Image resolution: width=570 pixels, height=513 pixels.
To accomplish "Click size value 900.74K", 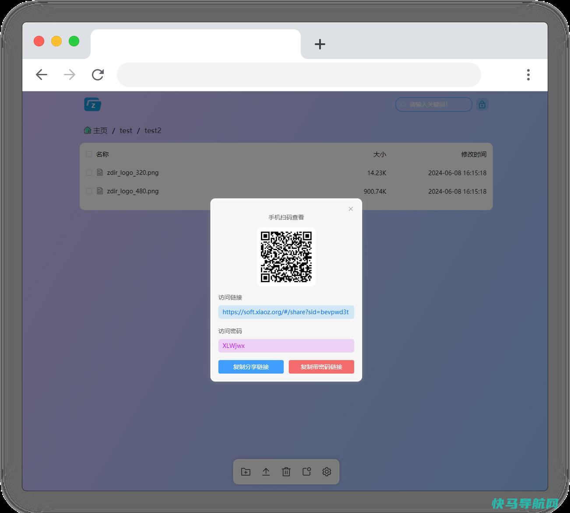I will 375,191.
